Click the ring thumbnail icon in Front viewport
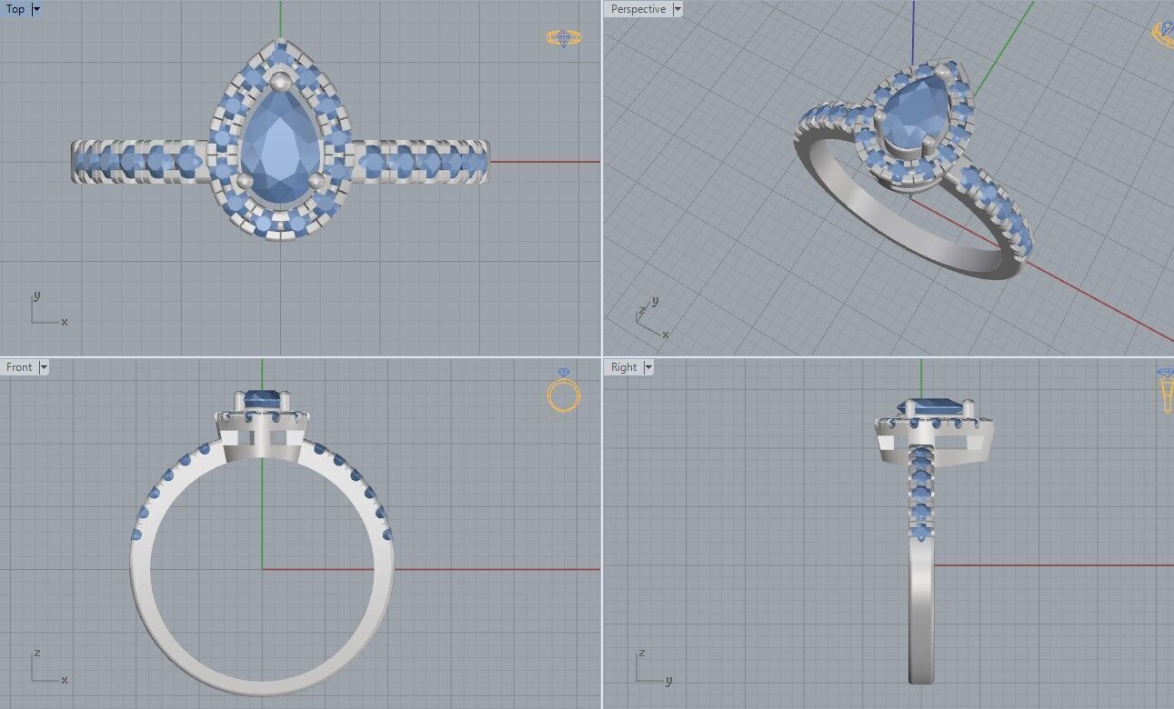 point(563,392)
